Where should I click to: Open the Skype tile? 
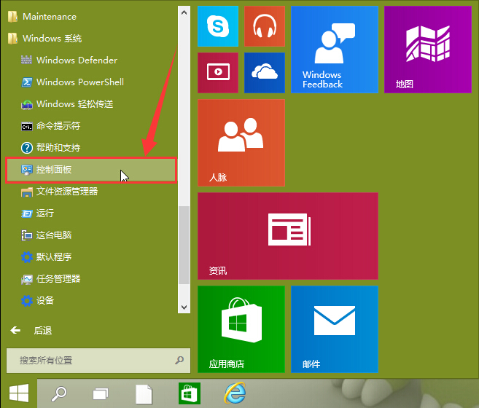[218, 26]
